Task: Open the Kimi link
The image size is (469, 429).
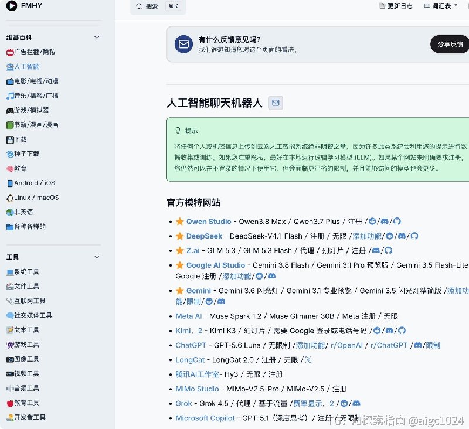Action: (183, 331)
